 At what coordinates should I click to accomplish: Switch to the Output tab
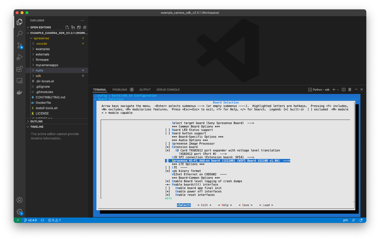point(145,90)
